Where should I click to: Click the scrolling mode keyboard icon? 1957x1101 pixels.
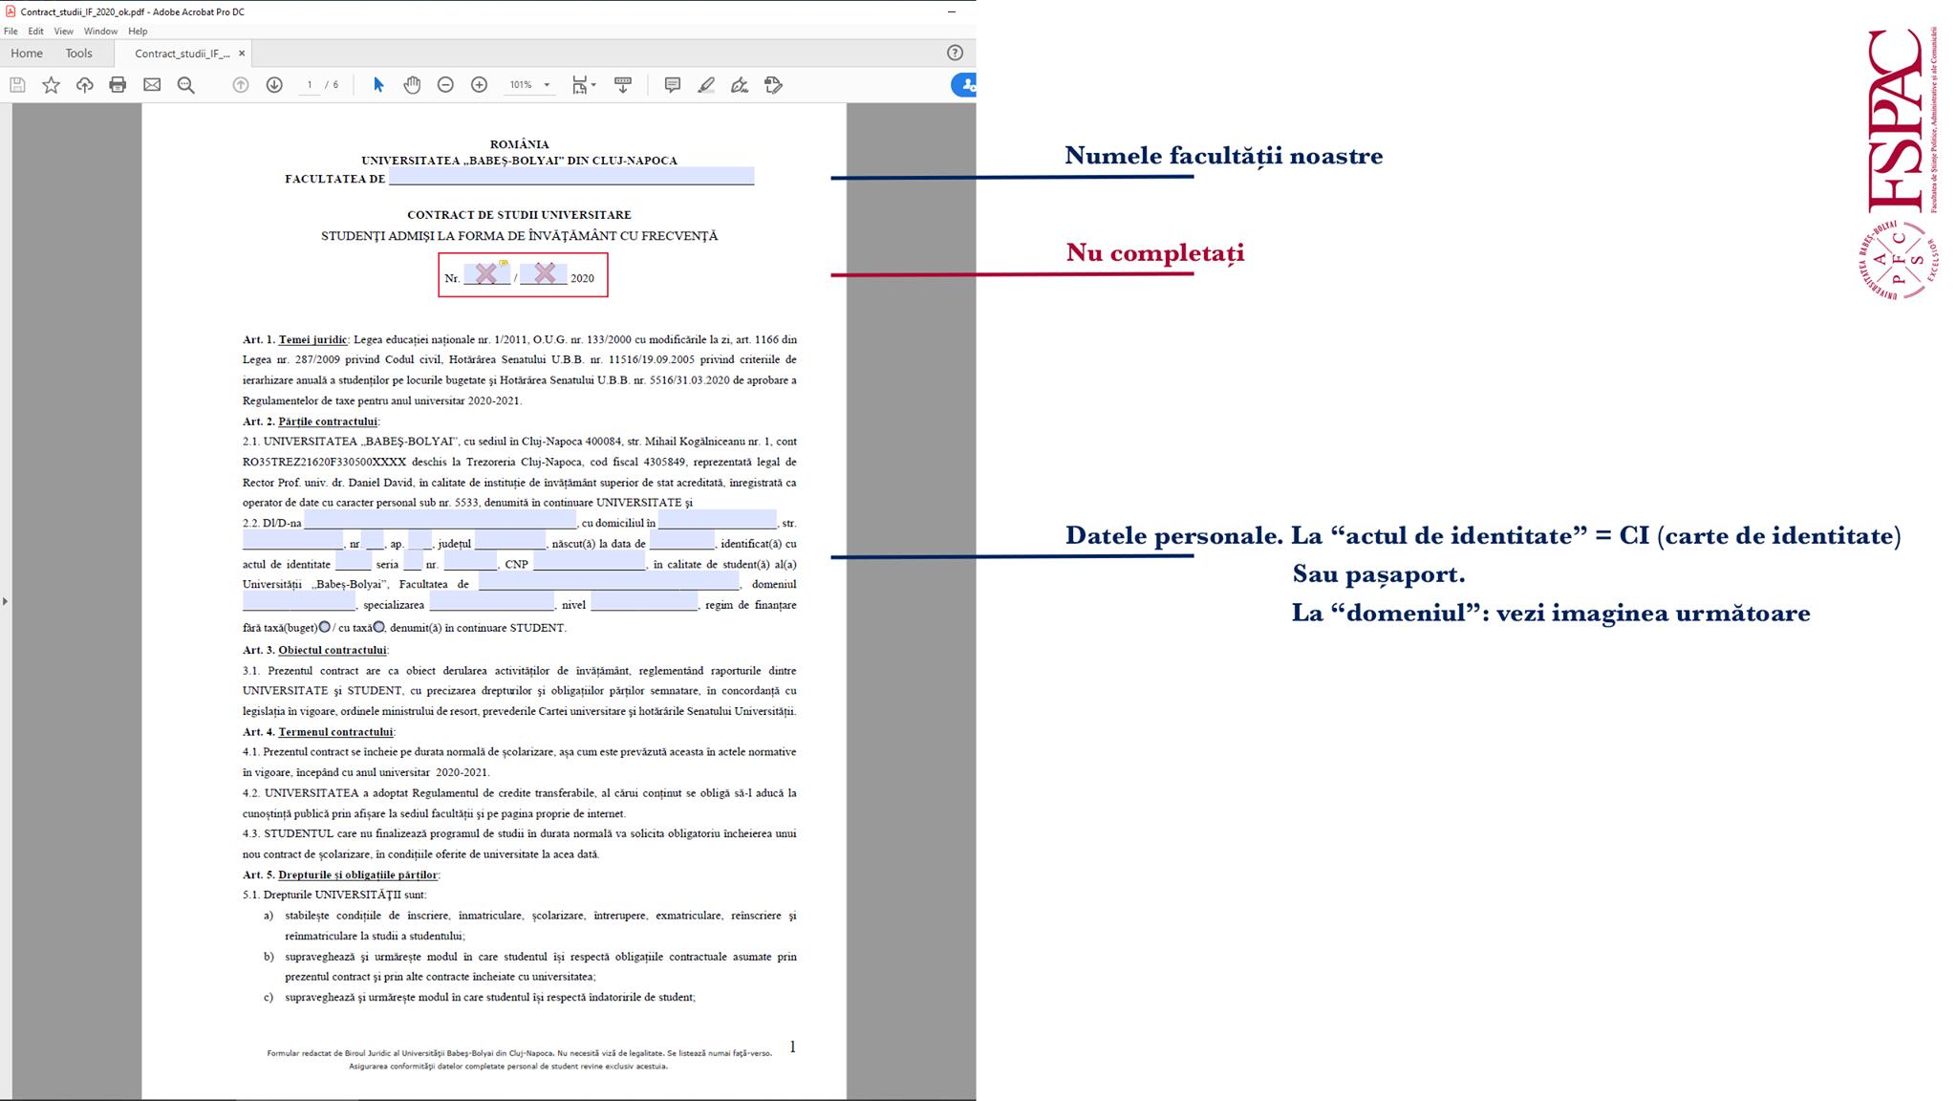pos(623,85)
